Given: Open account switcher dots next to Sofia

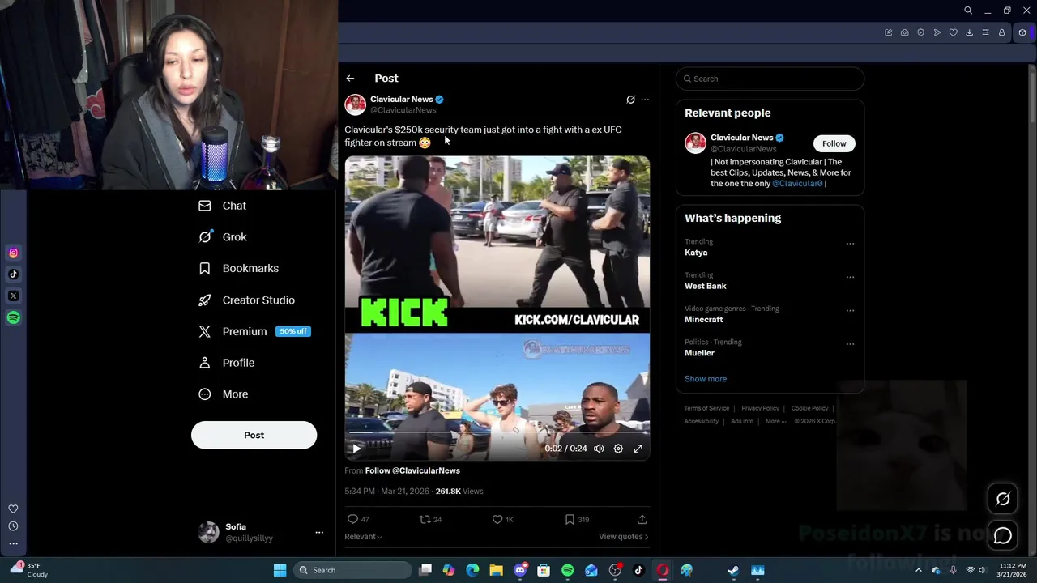Looking at the screenshot, I should pyautogui.click(x=319, y=533).
